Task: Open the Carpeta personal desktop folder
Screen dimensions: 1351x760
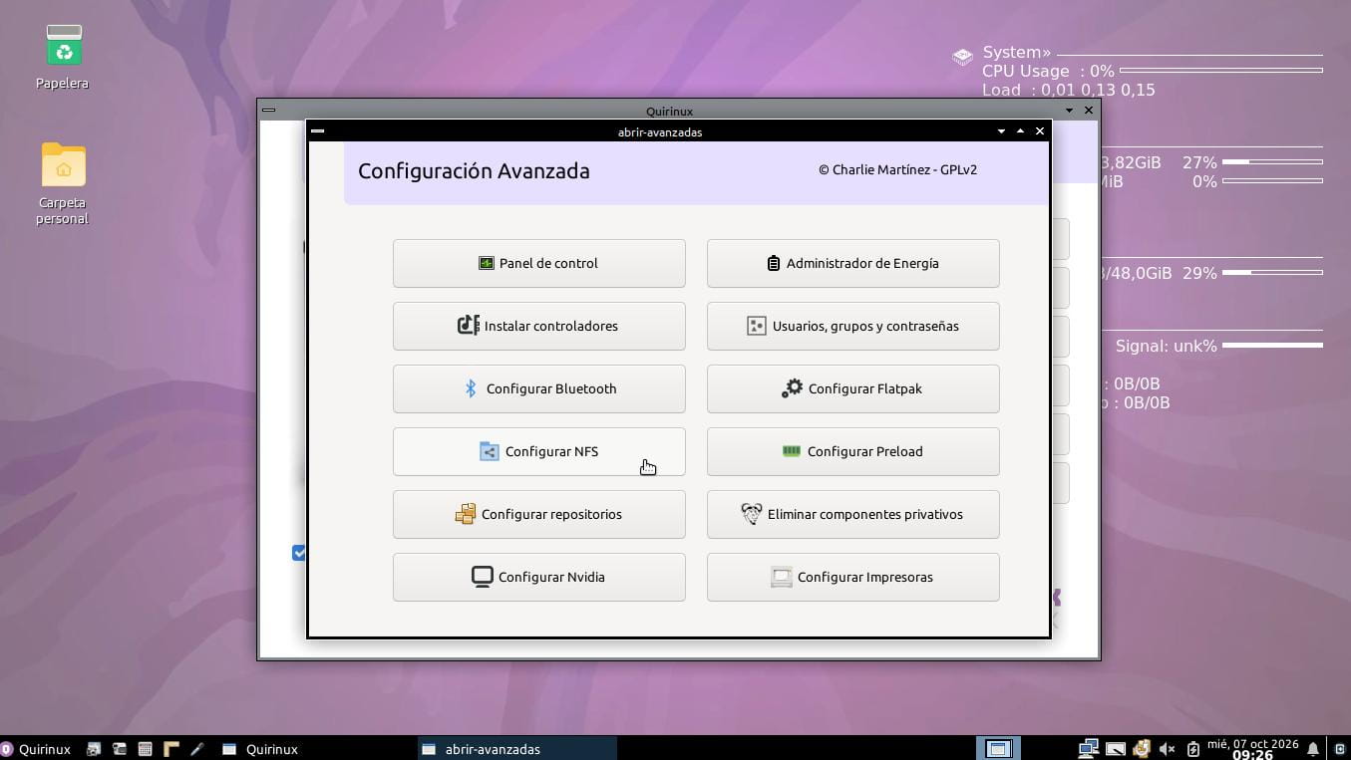Action: point(63,183)
